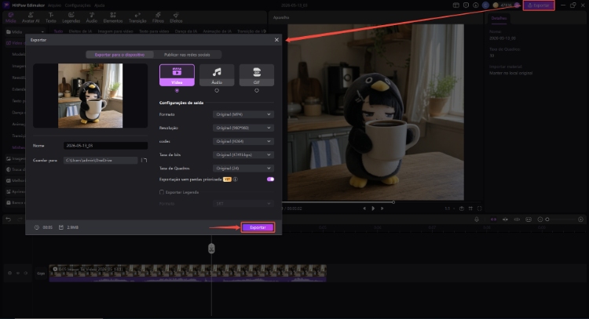
Task: Choose the GIF export type card
Action: click(x=257, y=75)
